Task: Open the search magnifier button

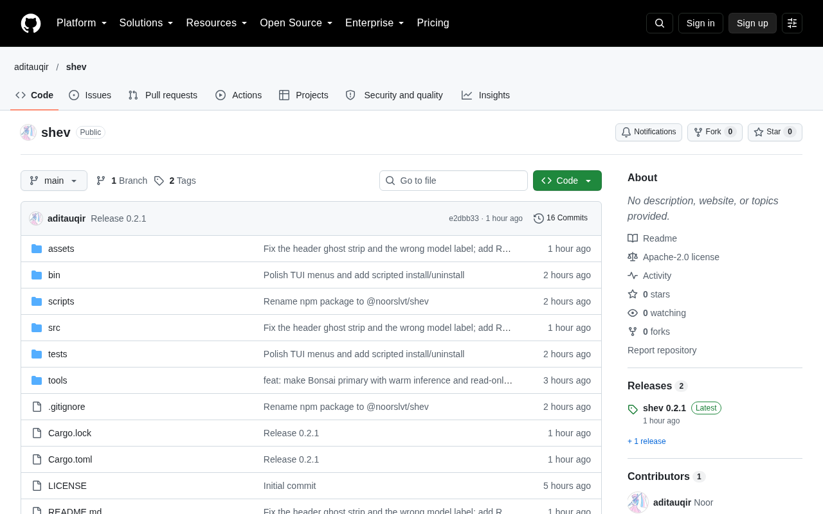Action: (x=660, y=23)
